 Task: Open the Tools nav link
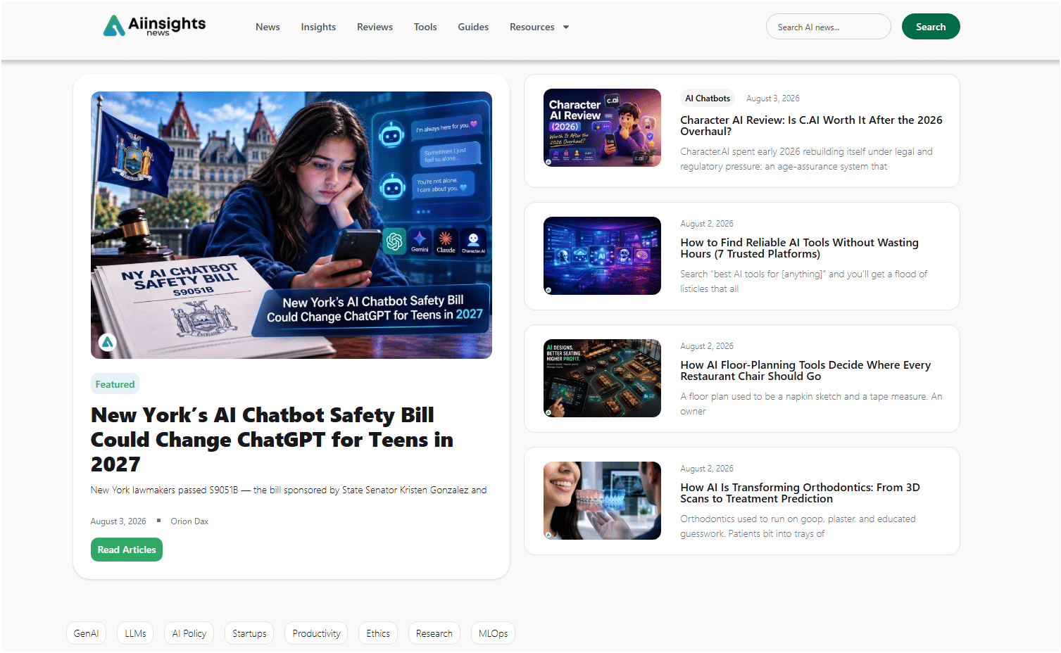[425, 27]
